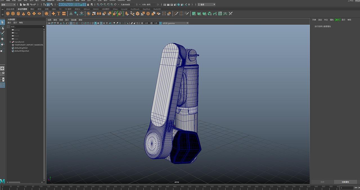The height and width of the screenshot is (190, 360).
Task: Toggle snap to point in status line
Action: click(105, 5)
